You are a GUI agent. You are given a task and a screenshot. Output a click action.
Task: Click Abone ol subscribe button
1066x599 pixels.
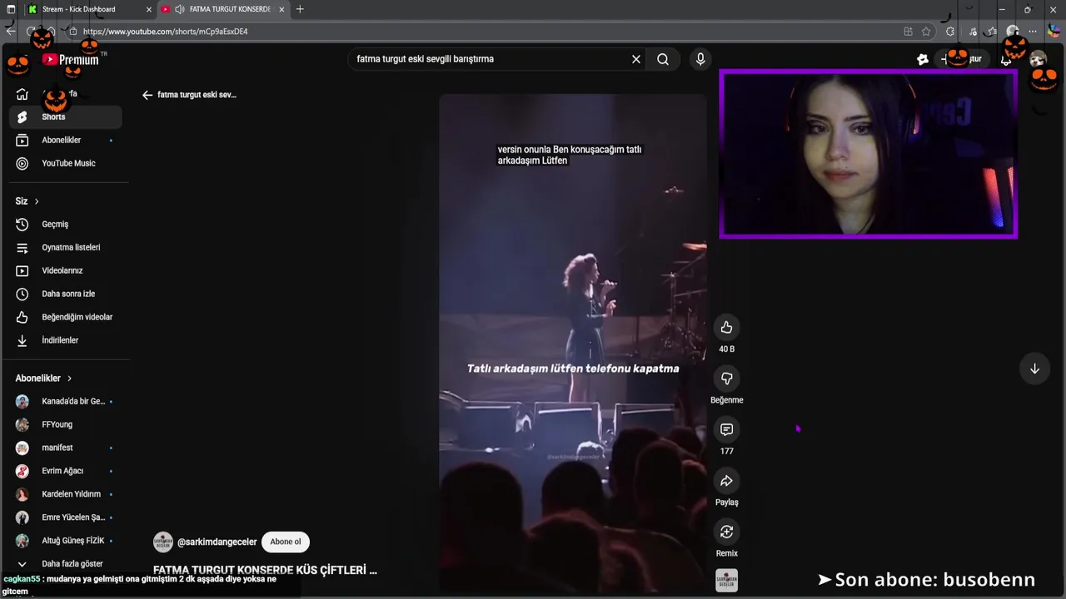tap(285, 542)
